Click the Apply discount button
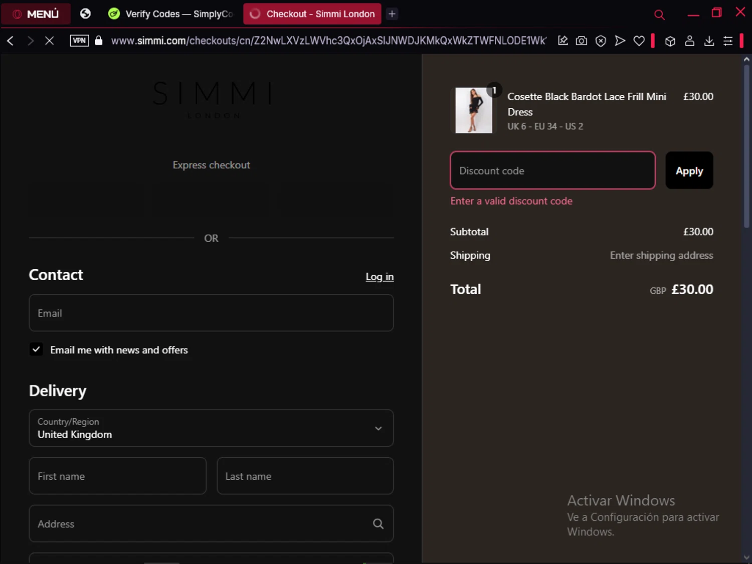The width and height of the screenshot is (752, 564). coord(689,170)
